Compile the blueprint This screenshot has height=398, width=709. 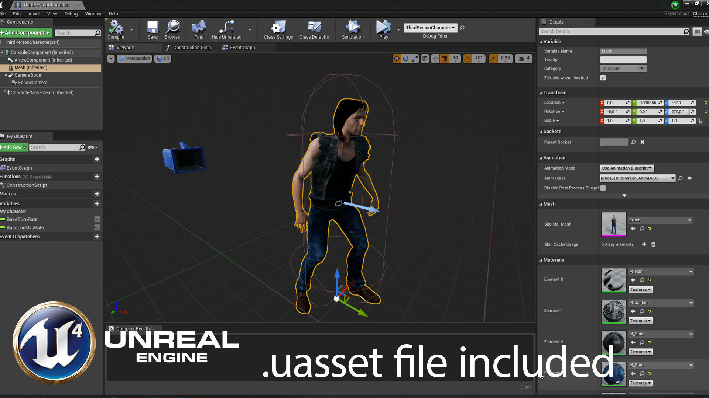(x=116, y=29)
